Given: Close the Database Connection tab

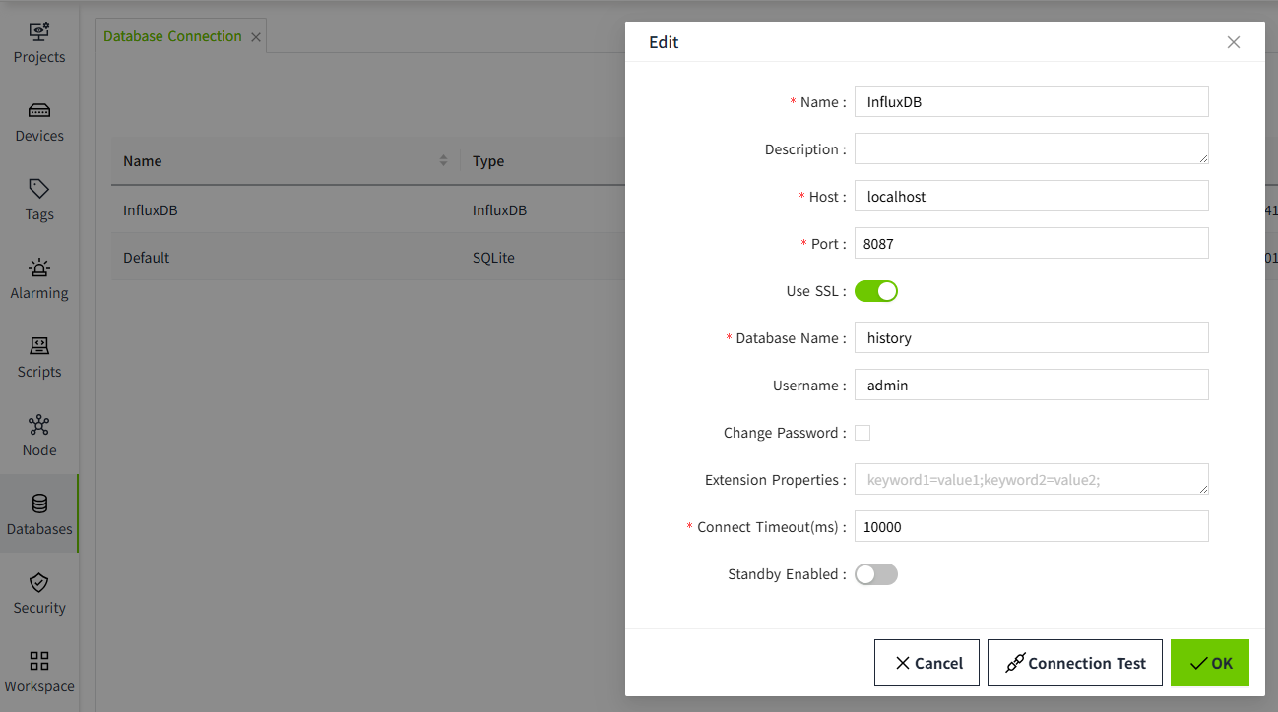Looking at the screenshot, I should point(256,37).
